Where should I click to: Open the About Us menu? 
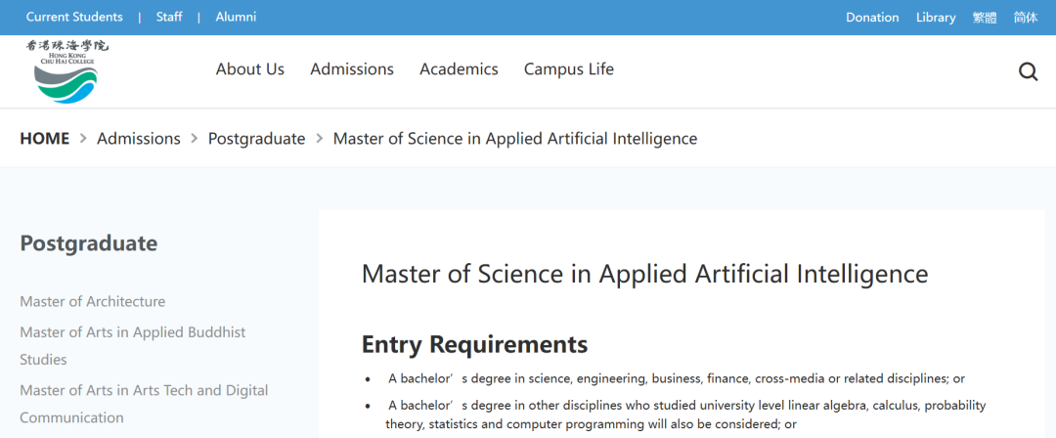pos(249,69)
